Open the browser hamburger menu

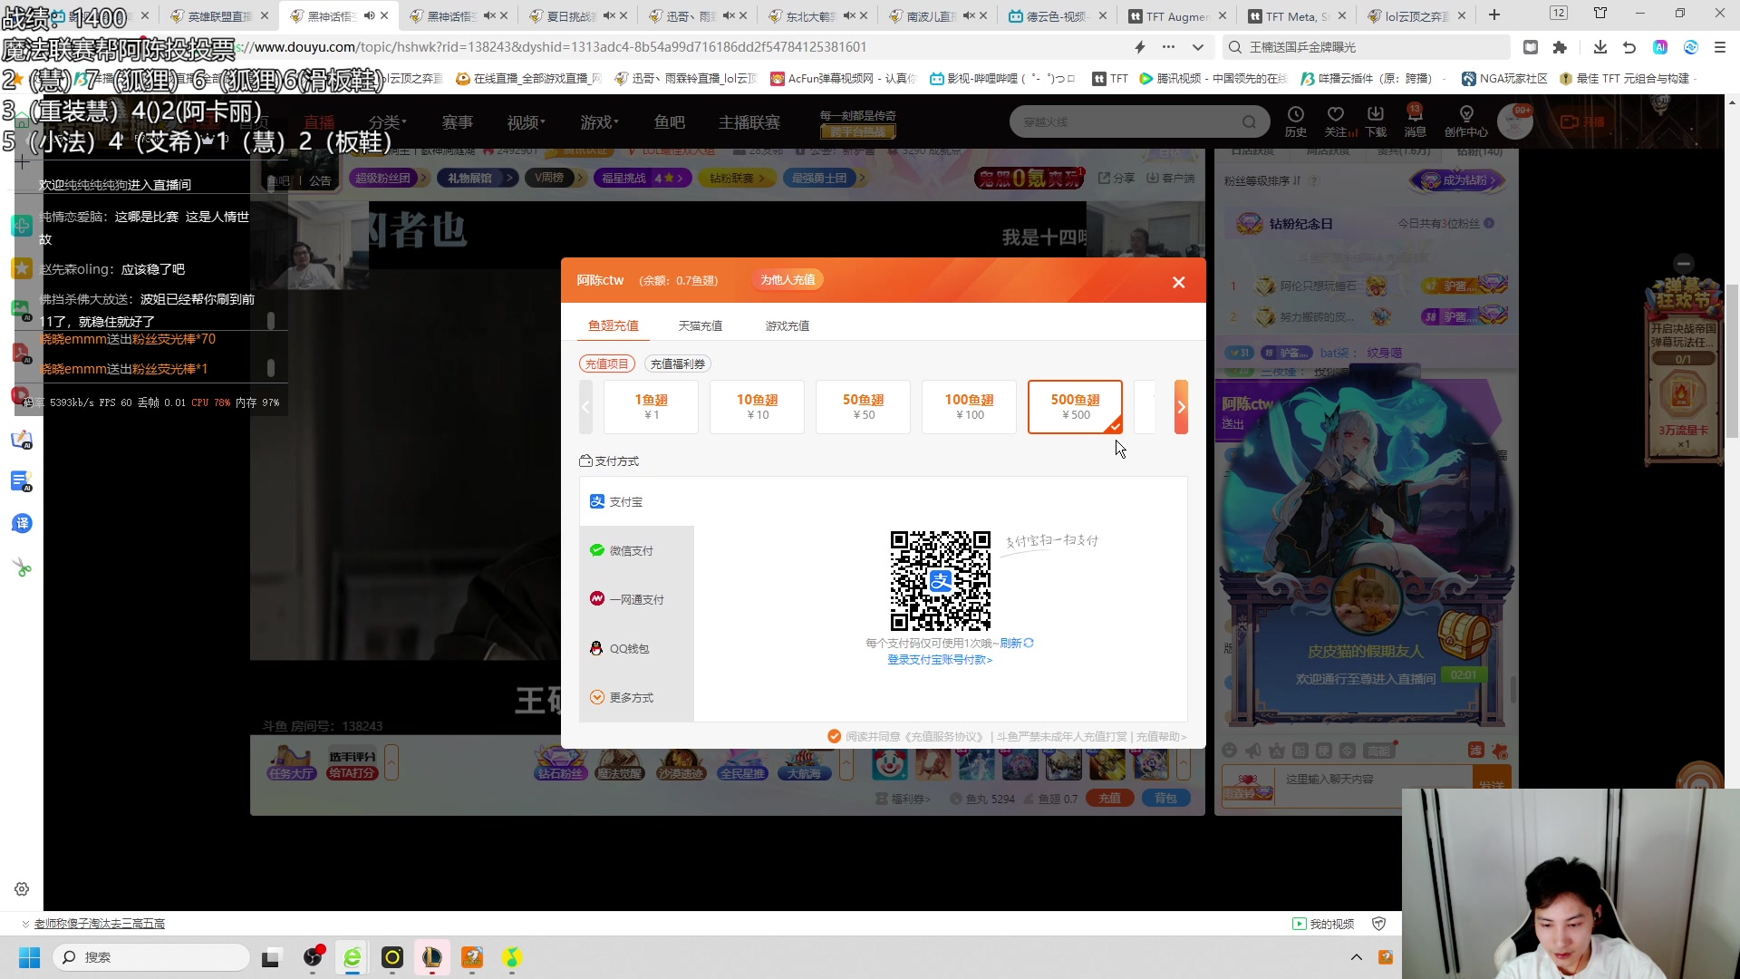pyautogui.click(x=1719, y=47)
